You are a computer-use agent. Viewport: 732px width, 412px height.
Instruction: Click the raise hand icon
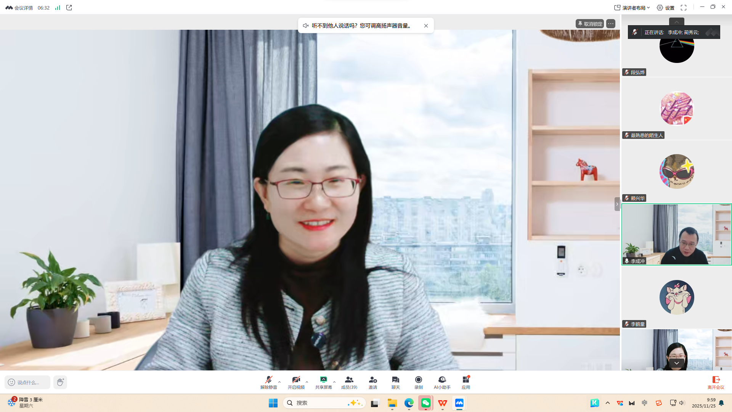tap(60, 382)
